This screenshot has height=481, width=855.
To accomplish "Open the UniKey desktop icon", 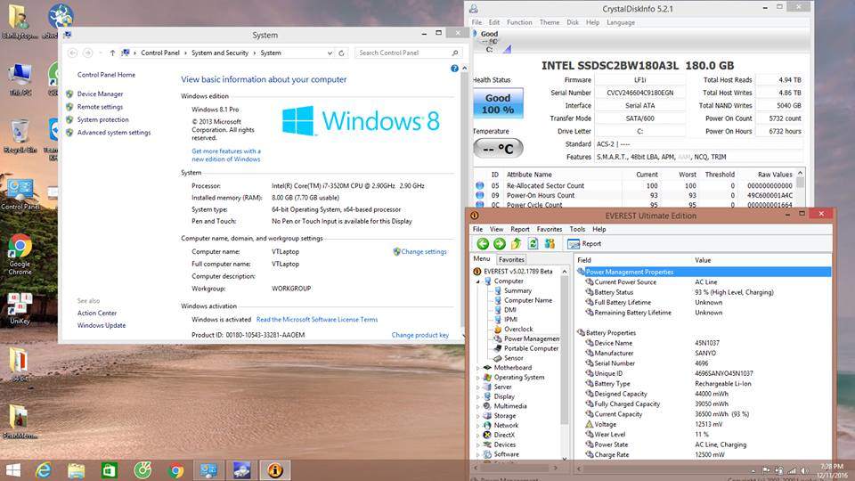I will pos(20,309).
